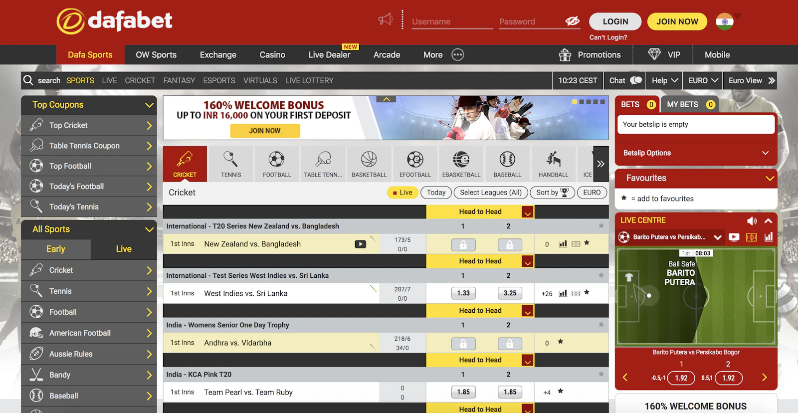
Task: Open live centre video stream icon
Action: (x=734, y=237)
